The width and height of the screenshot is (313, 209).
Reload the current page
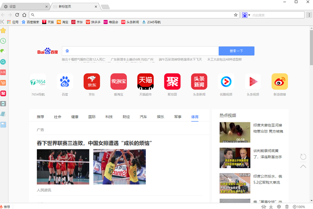tap(17, 15)
